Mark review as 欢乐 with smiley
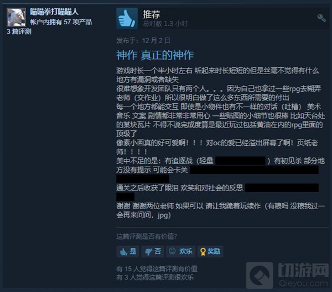Viewport: 332px width, 292px height. point(180,252)
